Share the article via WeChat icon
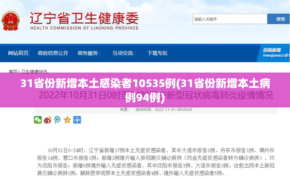The image size is (290, 180). coord(38,120)
